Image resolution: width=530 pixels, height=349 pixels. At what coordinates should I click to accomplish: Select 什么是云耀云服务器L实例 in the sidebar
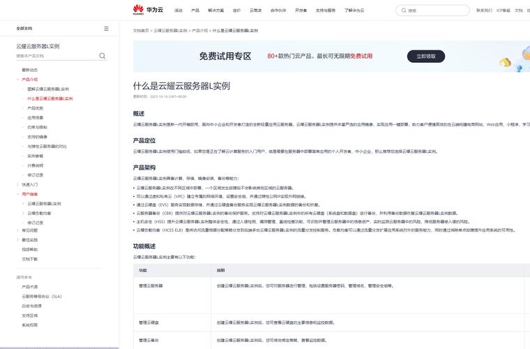pos(50,98)
